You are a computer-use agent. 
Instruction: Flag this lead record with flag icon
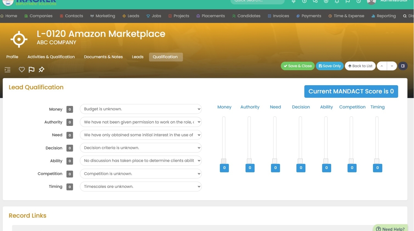click(31, 69)
